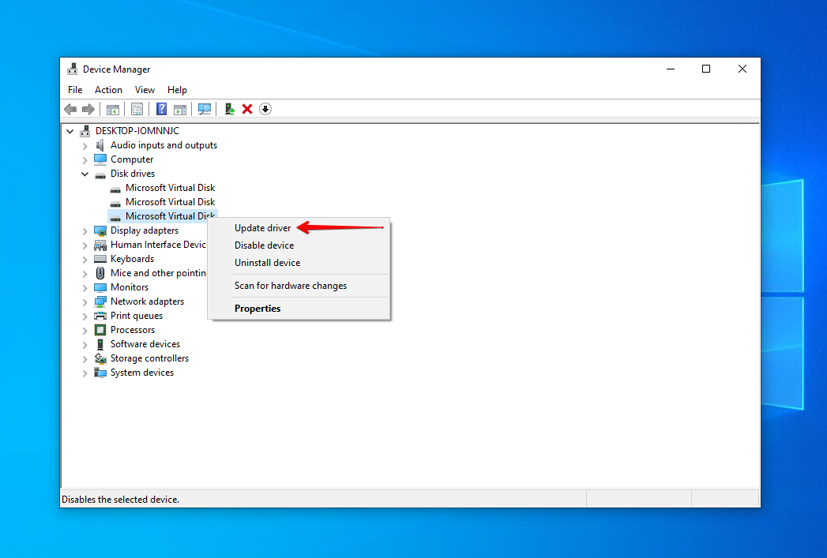Click the mouse icon for Mice category
This screenshot has width=827, height=558.
click(100, 273)
